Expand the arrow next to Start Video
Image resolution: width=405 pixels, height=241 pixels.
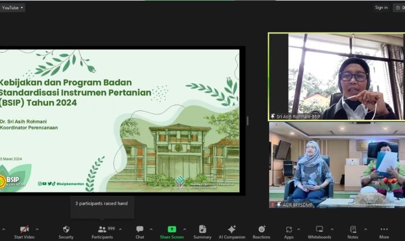point(37,229)
